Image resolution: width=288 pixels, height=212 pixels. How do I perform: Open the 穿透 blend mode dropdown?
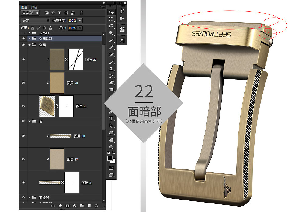pos(35,20)
